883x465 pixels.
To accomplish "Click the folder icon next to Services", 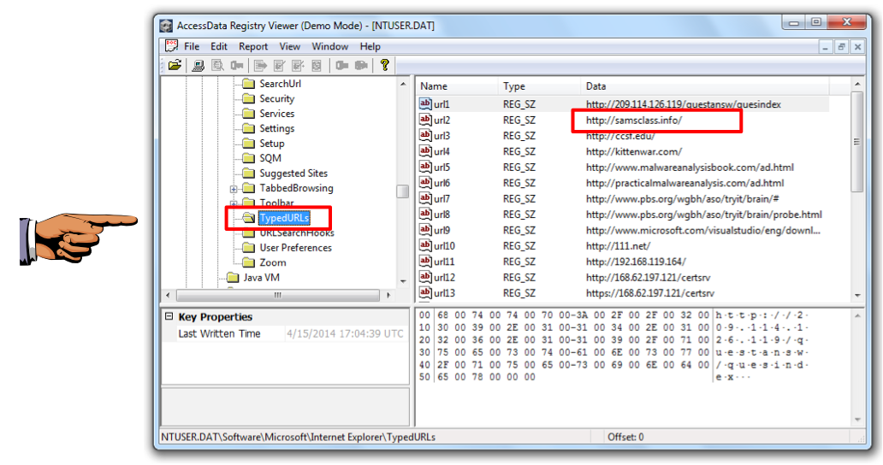I will click(248, 114).
